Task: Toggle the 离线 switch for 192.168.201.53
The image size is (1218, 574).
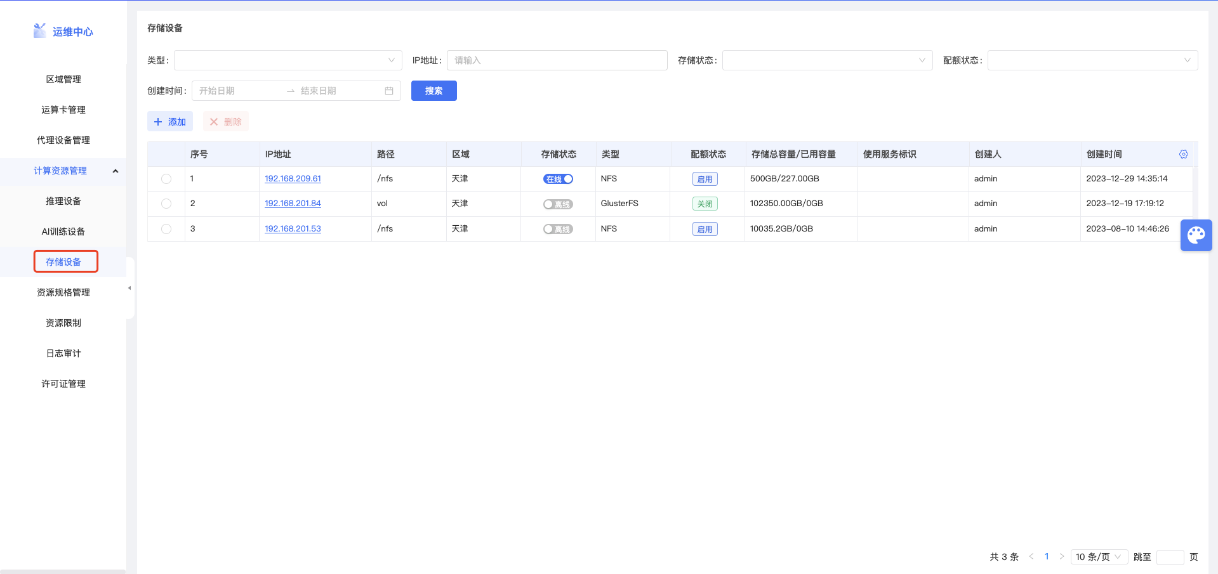Action: (558, 229)
